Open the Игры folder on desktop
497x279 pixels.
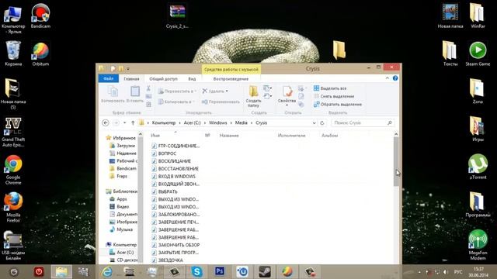click(478, 129)
